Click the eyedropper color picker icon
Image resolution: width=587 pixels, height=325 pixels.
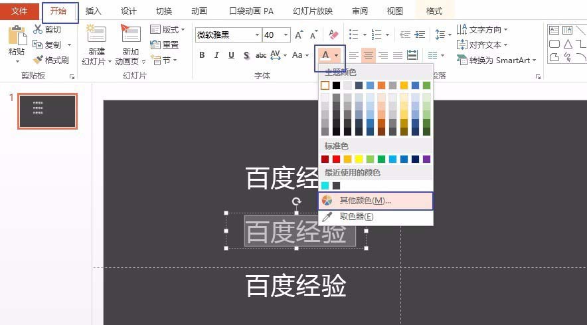point(327,217)
